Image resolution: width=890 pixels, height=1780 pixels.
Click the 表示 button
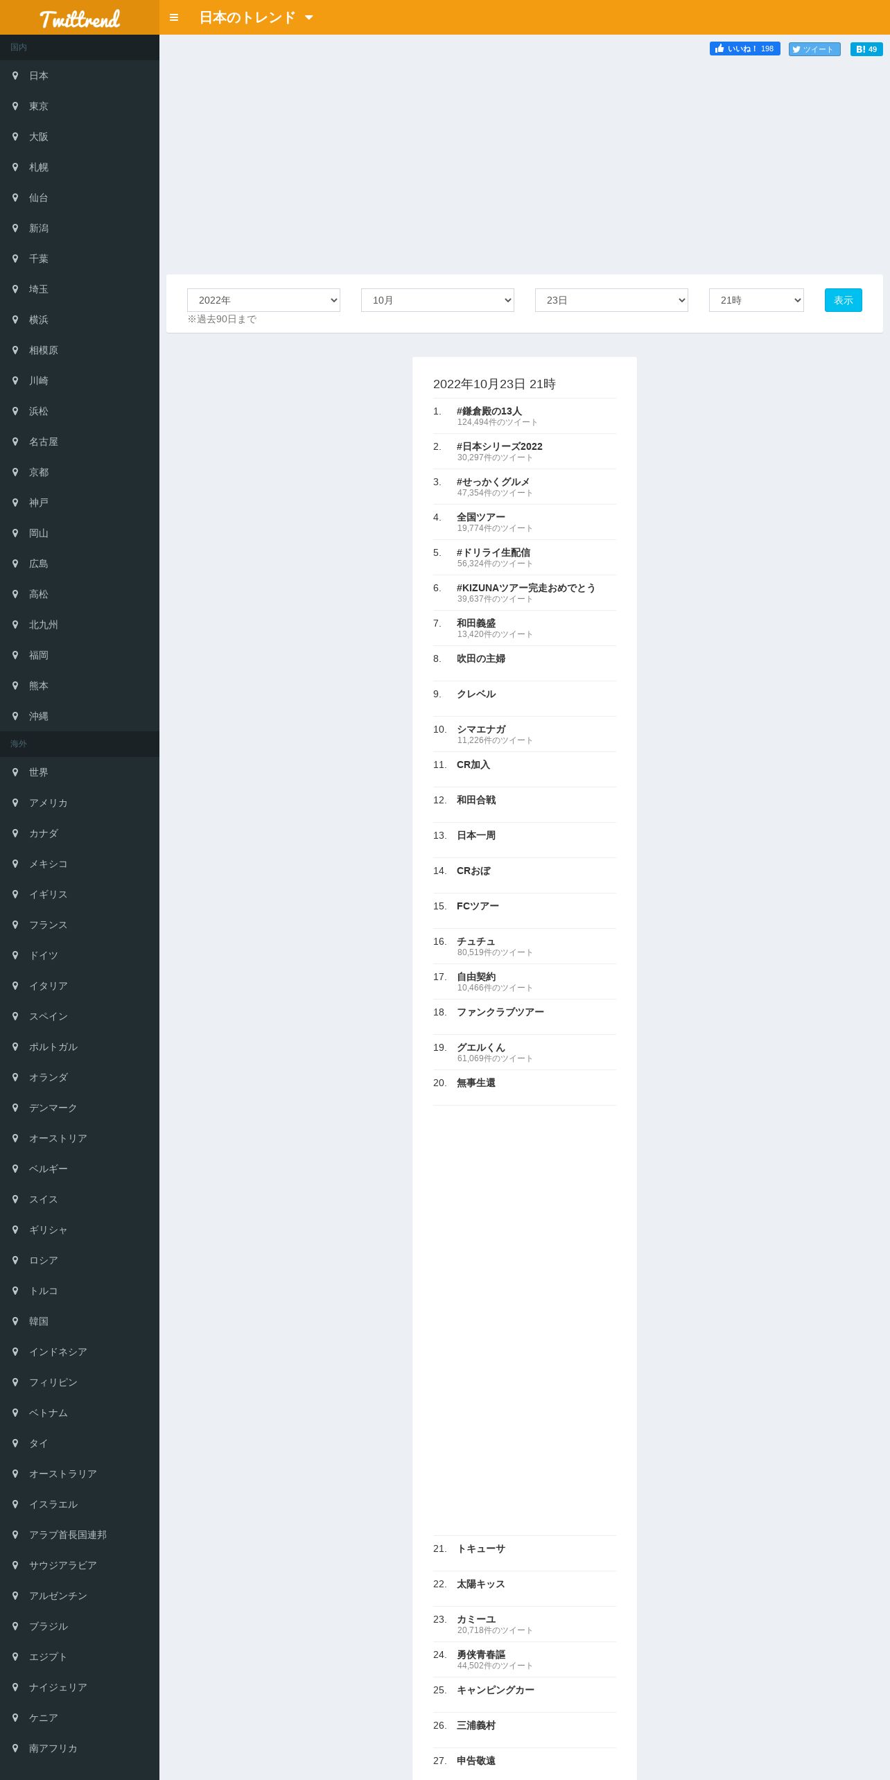844,300
